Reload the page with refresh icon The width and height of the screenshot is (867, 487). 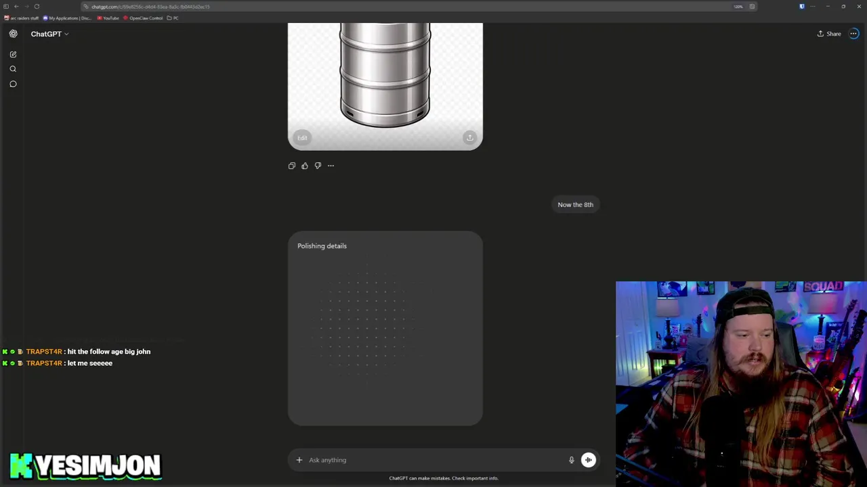coord(37,7)
